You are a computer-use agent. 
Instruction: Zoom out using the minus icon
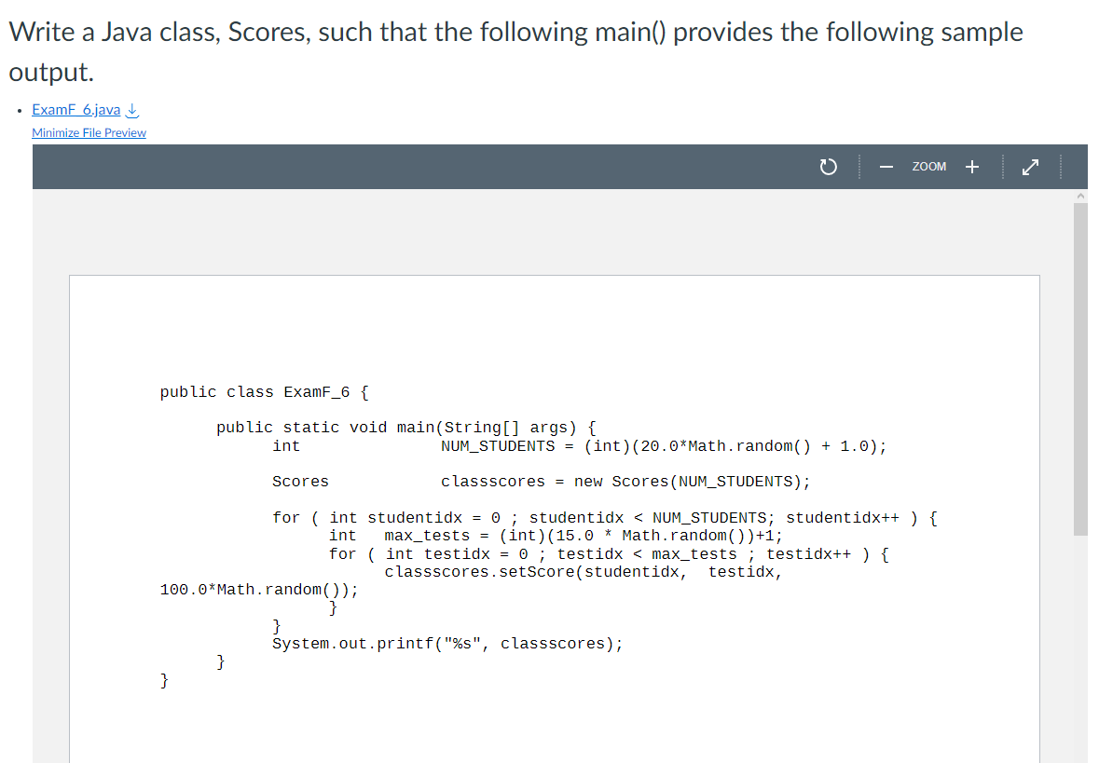point(886,166)
